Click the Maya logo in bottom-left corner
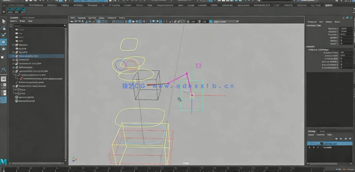 4,162
